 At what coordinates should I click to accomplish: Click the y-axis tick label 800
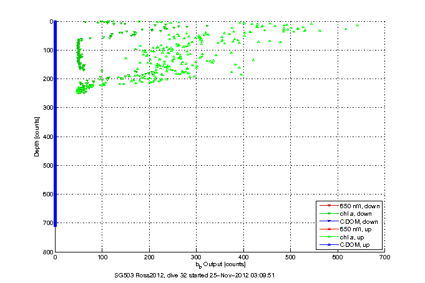[48, 252]
